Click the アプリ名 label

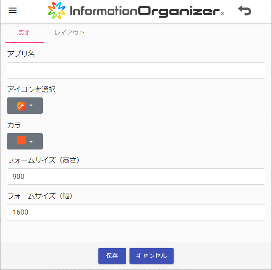tap(21, 54)
